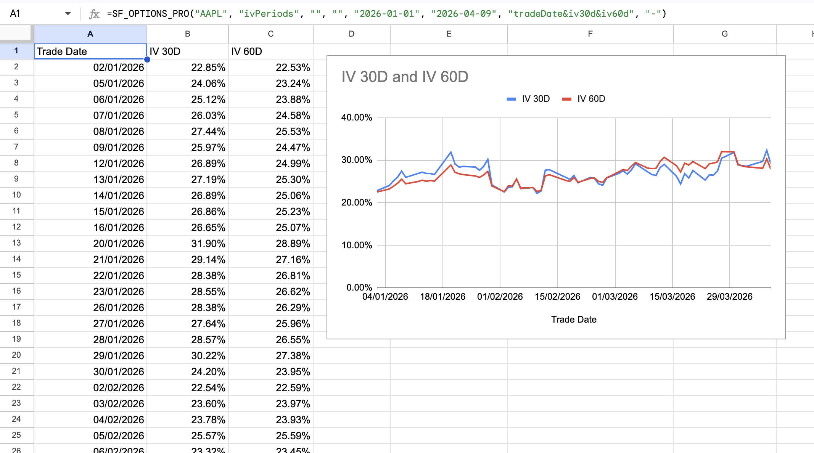This screenshot has height=453, width=814.
Task: Click the chart title 'IV 30D and IV 60D'
Action: click(405, 77)
